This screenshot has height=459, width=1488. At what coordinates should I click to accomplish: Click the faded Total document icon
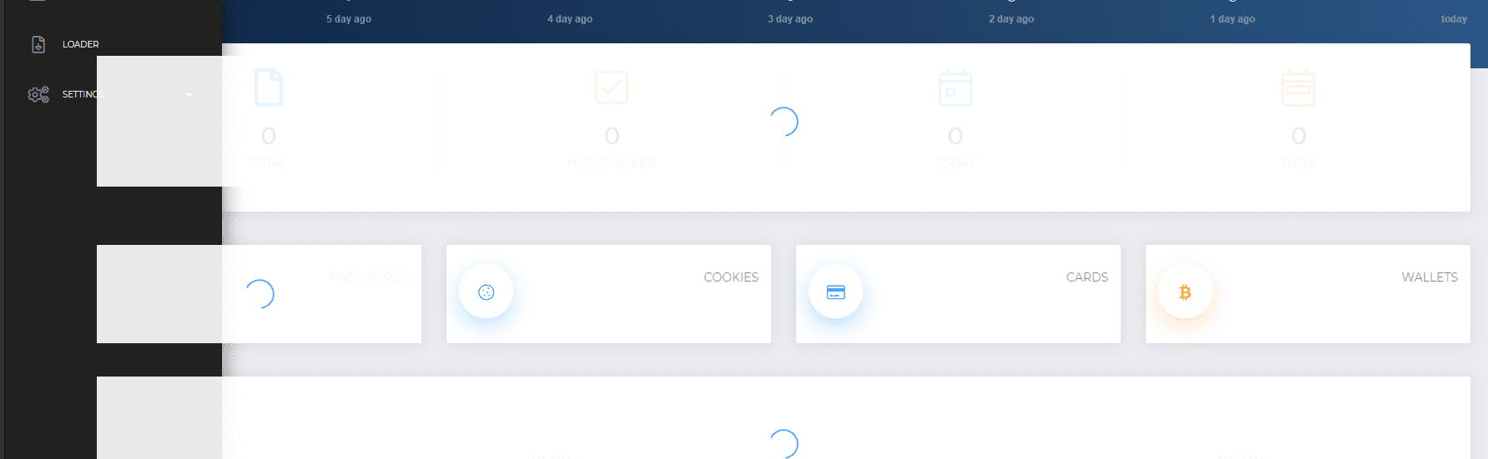point(269,87)
